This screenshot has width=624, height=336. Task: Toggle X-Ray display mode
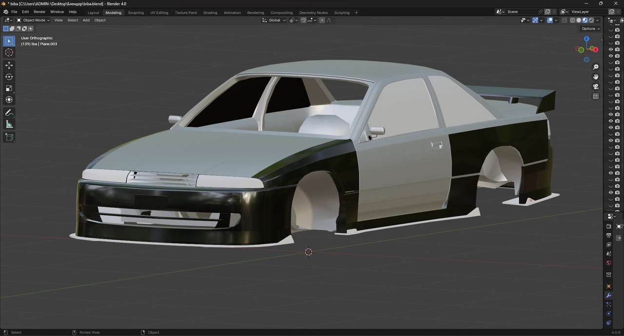pos(565,20)
